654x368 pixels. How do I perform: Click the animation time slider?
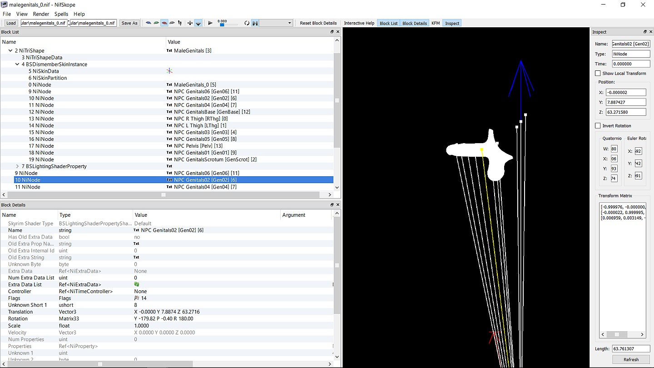(228, 25)
